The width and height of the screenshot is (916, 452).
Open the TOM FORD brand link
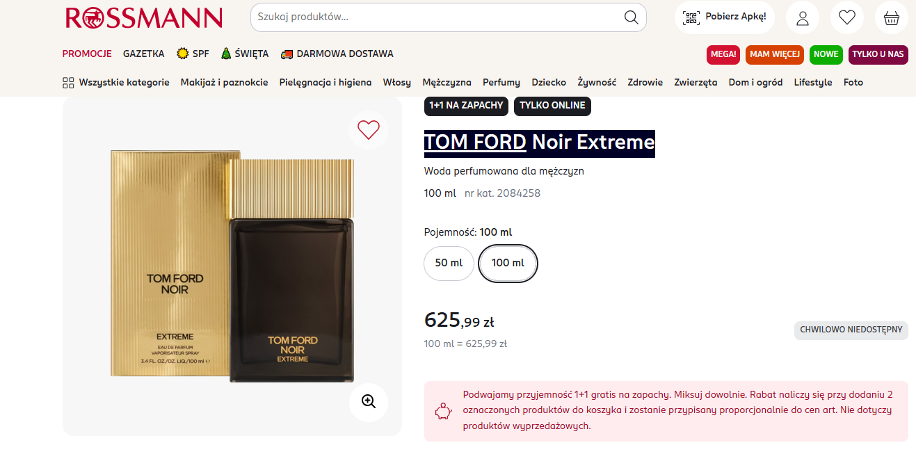point(475,143)
